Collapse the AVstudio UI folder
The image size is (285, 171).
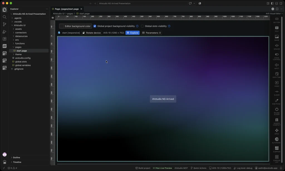[x=29, y=25]
